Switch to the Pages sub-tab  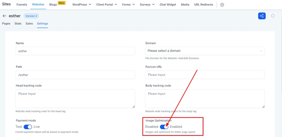point(6,24)
